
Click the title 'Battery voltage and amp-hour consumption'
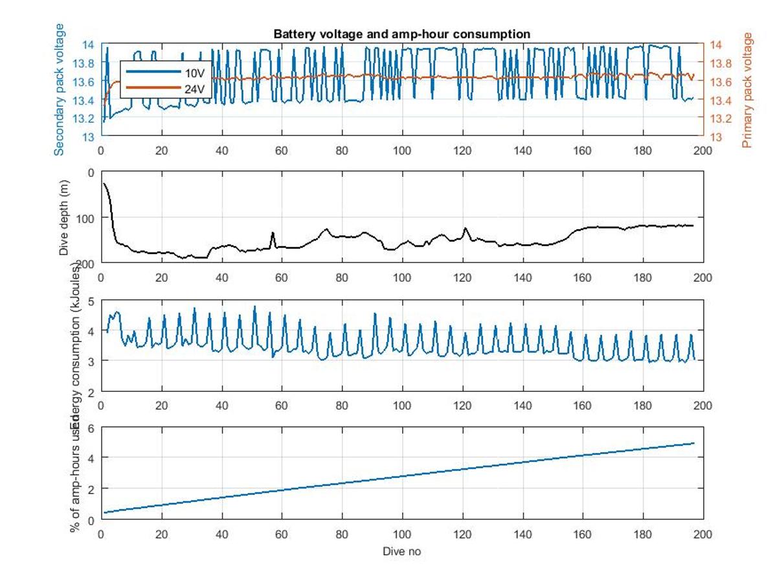coord(401,34)
